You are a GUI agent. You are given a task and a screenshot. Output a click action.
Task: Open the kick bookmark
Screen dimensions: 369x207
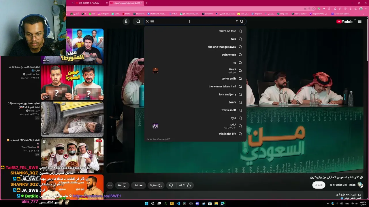coord(92,14)
